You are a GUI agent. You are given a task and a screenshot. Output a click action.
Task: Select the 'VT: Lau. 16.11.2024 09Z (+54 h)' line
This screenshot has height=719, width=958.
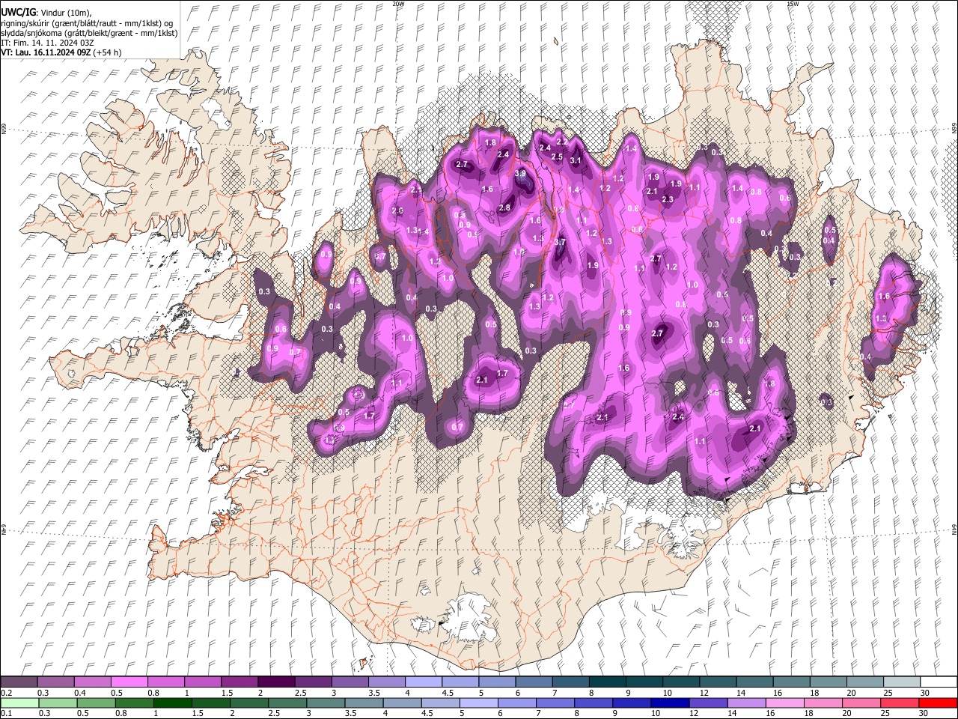click(61, 52)
